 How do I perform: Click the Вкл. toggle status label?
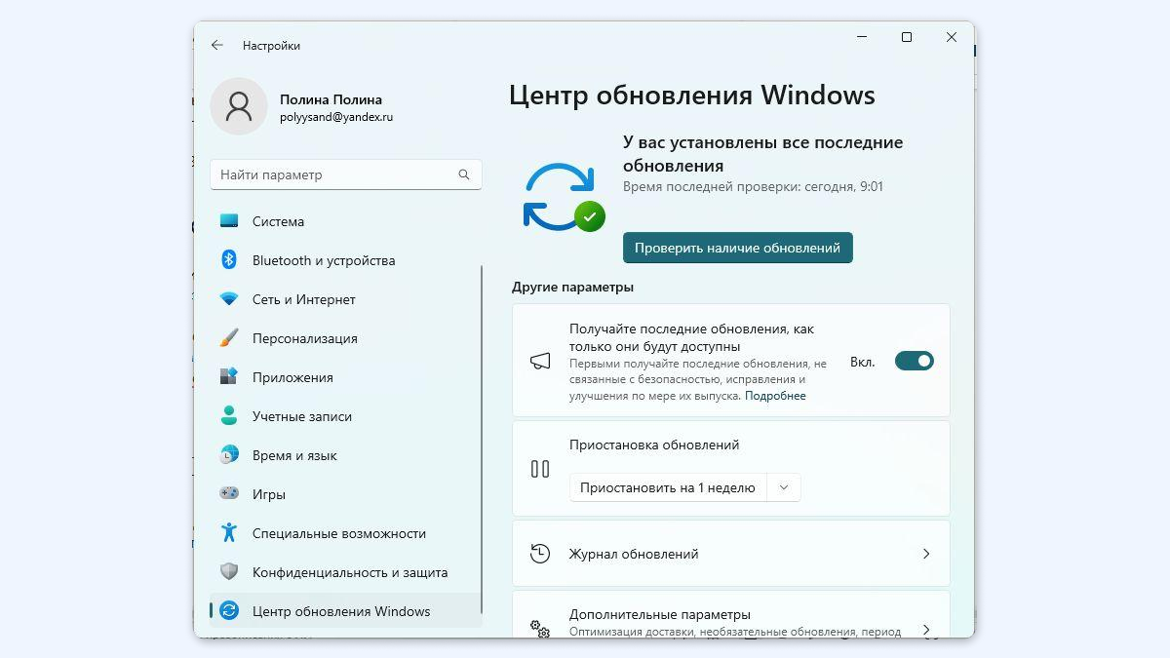[x=863, y=362]
